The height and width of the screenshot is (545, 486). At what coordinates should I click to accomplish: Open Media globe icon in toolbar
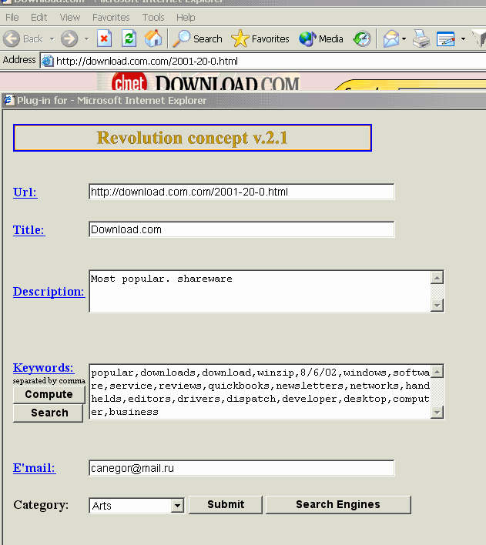(x=307, y=38)
